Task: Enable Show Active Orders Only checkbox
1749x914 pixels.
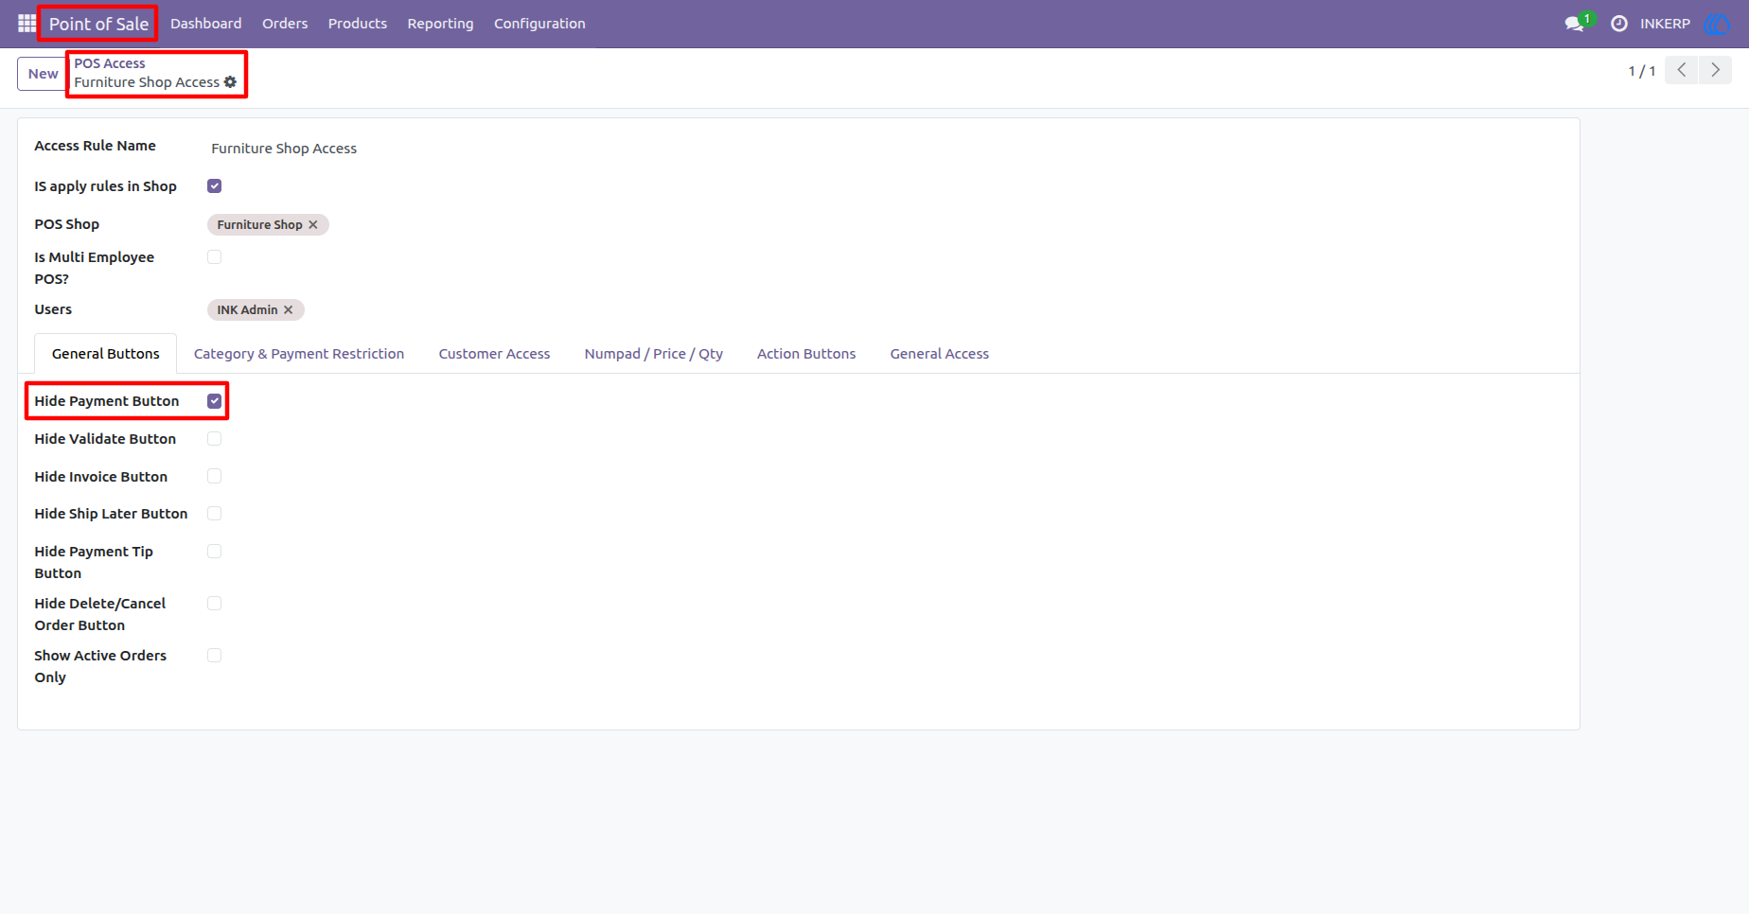Action: [215, 656]
